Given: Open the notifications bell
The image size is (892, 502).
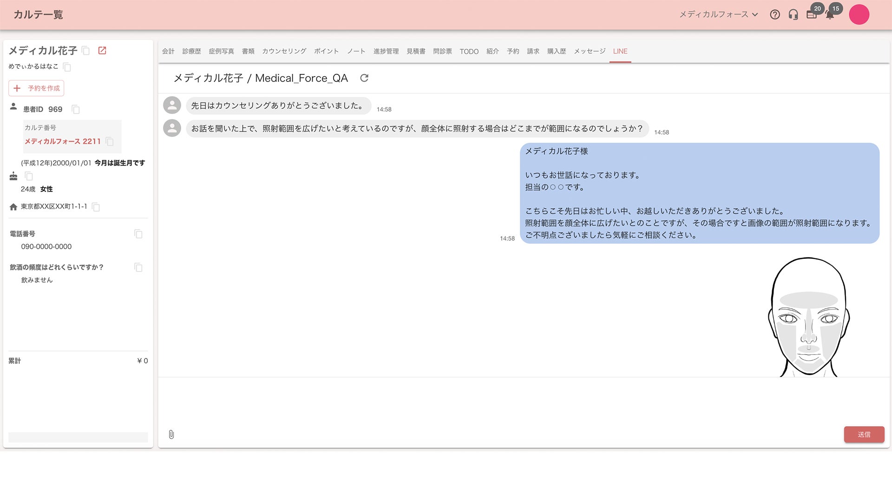Looking at the screenshot, I should [830, 15].
